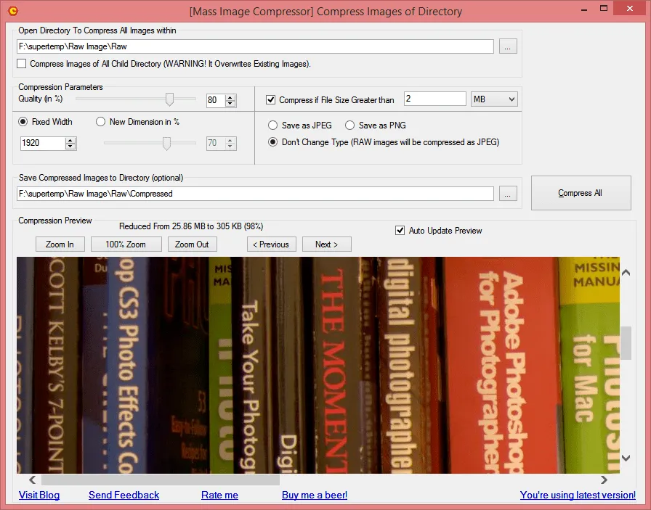
Task: Enable compressing images of all child directories
Action: point(21,63)
